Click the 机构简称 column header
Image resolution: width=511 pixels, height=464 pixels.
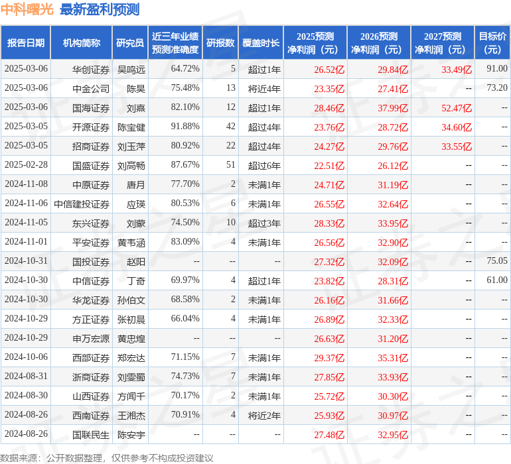click(x=82, y=42)
